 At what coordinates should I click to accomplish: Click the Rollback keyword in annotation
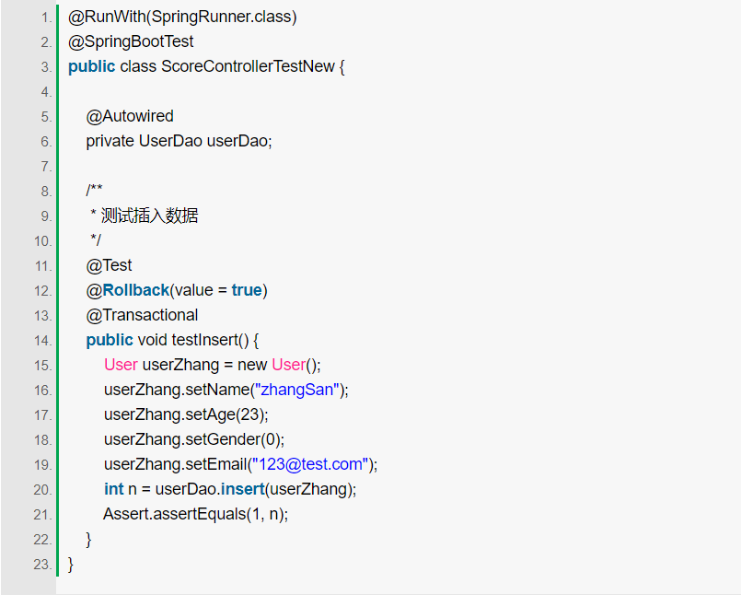[x=136, y=290]
